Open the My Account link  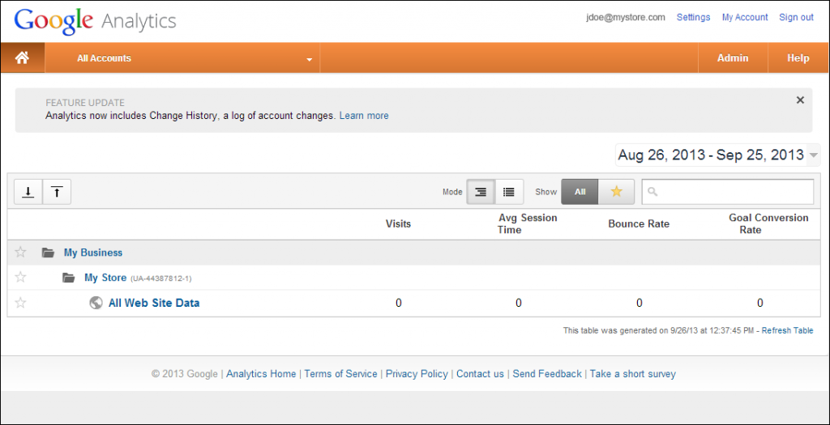[745, 18]
